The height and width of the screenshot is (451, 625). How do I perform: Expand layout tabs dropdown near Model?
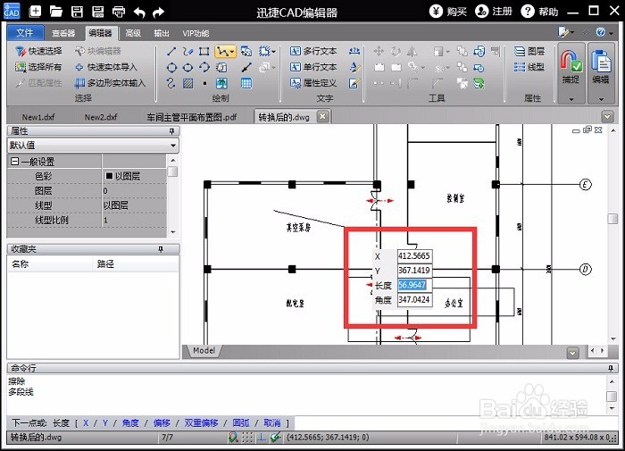[573, 353]
